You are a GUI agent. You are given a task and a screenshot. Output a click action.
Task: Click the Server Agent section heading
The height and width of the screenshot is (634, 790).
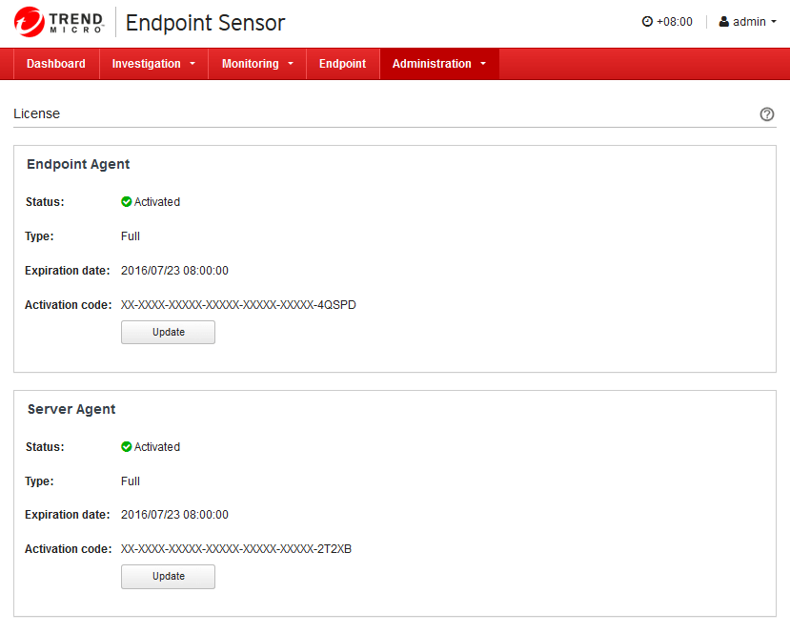71,409
